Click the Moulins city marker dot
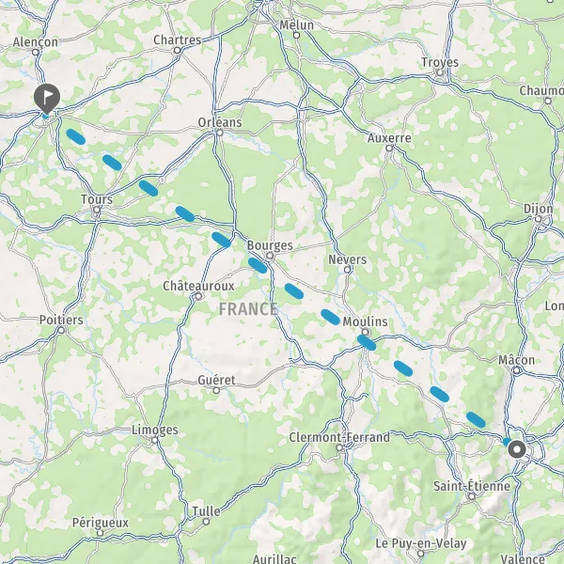 pyautogui.click(x=365, y=332)
